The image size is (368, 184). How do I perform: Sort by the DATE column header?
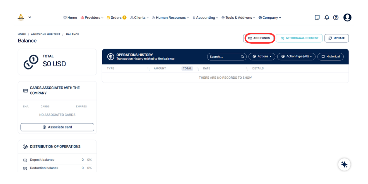pos(206,68)
